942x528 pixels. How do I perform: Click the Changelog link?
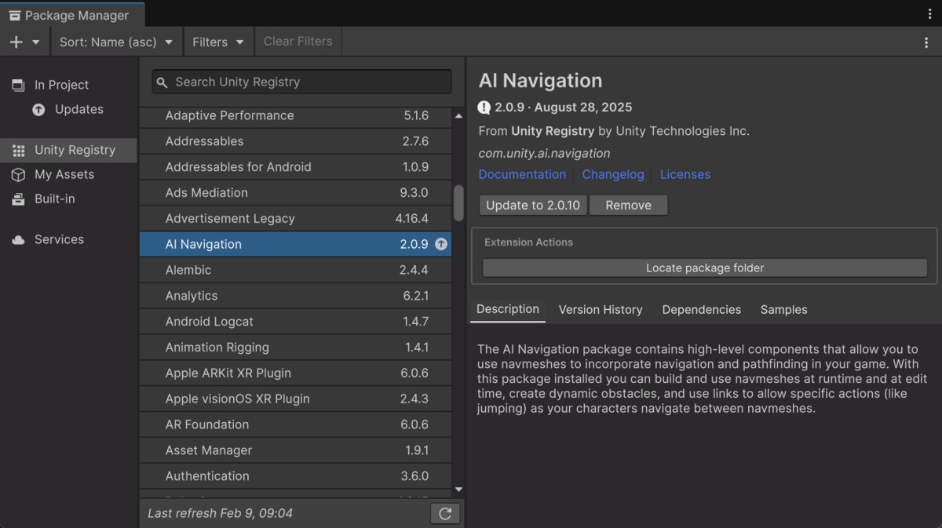613,174
